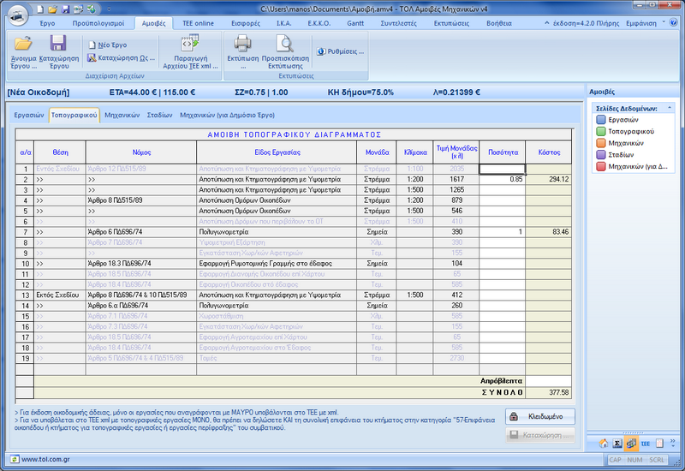Select the green Τοπογραφικού swatch in sidebar

tap(600, 132)
